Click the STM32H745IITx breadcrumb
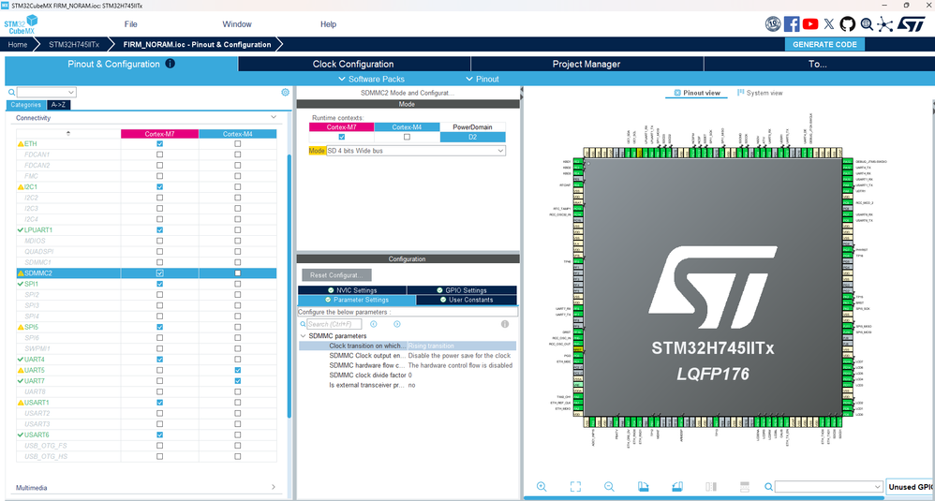Image resolution: width=935 pixels, height=501 pixels. (x=74, y=44)
